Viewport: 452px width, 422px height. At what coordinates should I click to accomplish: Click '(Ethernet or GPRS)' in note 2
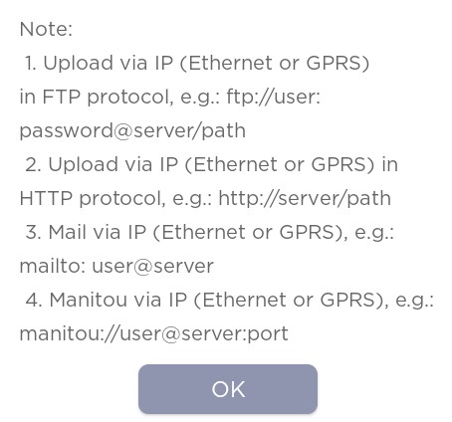coord(280,164)
